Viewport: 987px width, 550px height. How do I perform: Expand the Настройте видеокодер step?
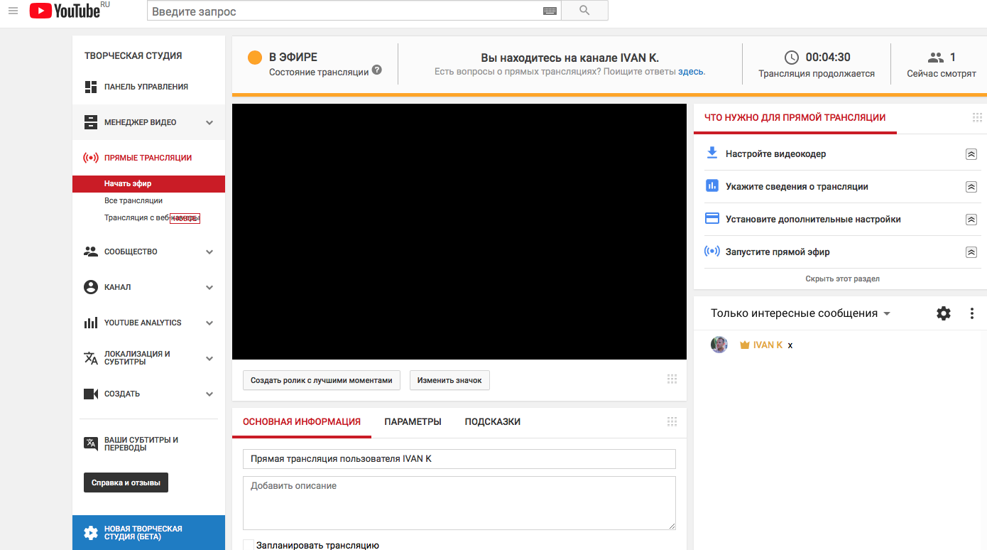(x=971, y=154)
